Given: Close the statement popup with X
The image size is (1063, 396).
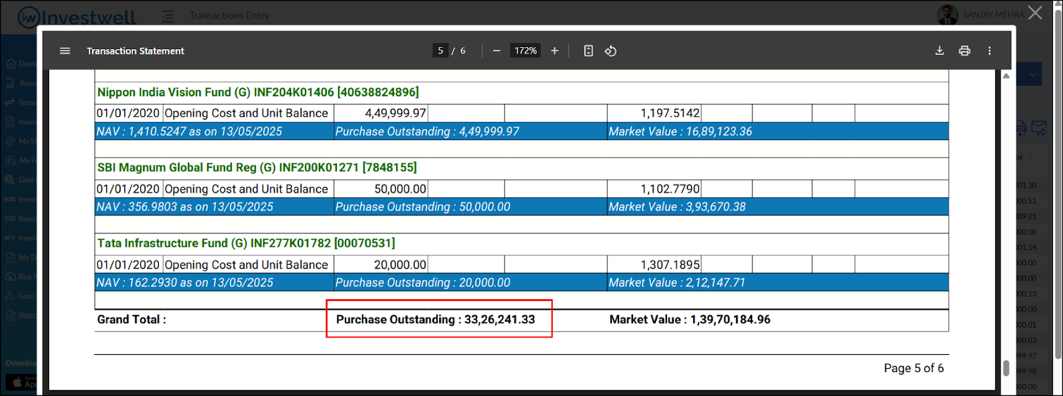Looking at the screenshot, I should click(1035, 13).
